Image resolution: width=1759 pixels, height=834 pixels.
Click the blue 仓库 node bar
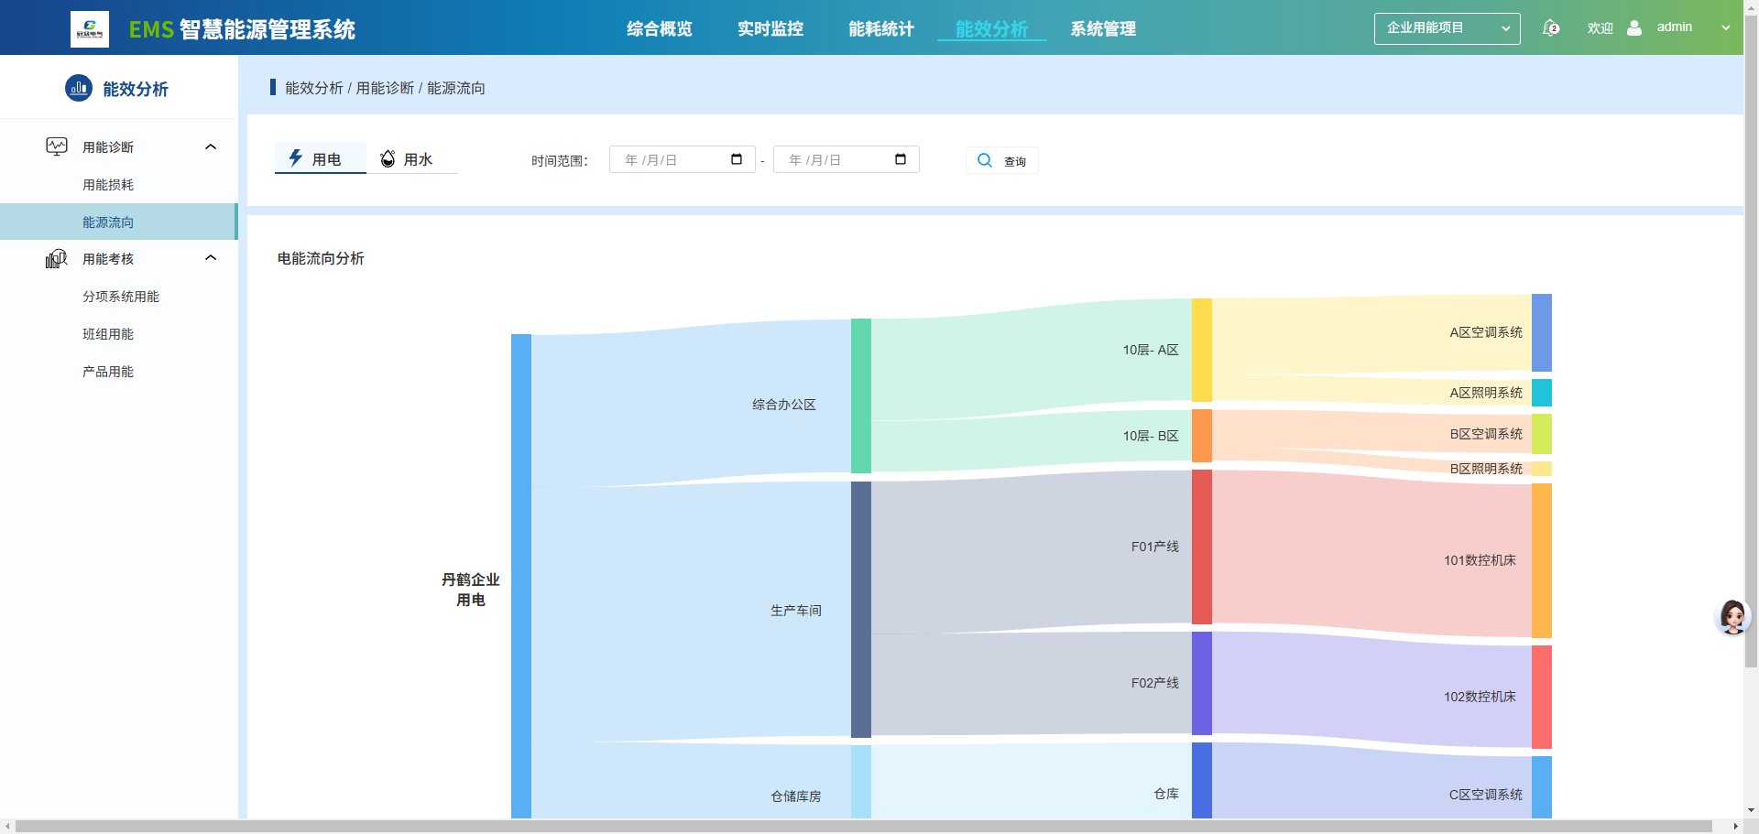(x=1202, y=780)
